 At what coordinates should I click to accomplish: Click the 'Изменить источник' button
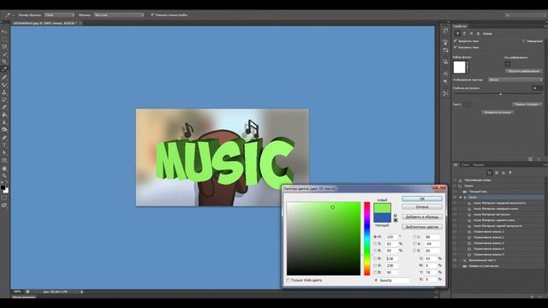pos(497,112)
